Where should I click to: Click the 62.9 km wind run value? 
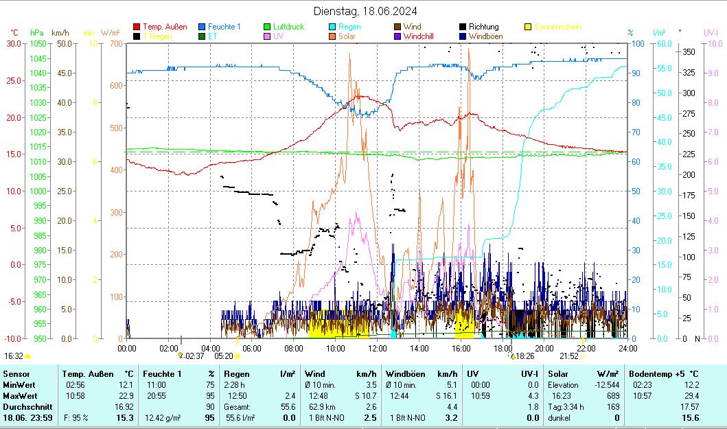pos(321,407)
